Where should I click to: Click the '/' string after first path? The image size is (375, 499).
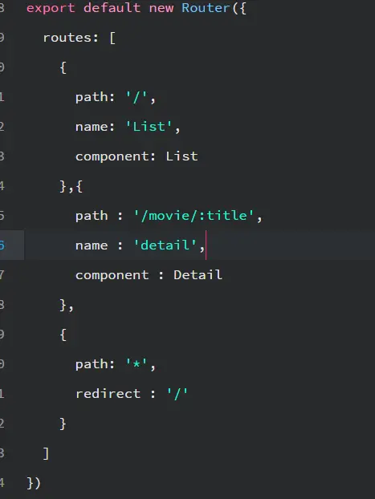pos(137,97)
